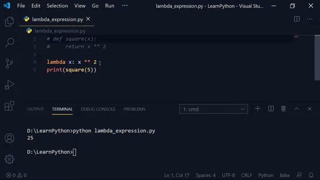Switch to the TERMINAL tab
This screenshot has width=320, height=180.
pos(62,109)
